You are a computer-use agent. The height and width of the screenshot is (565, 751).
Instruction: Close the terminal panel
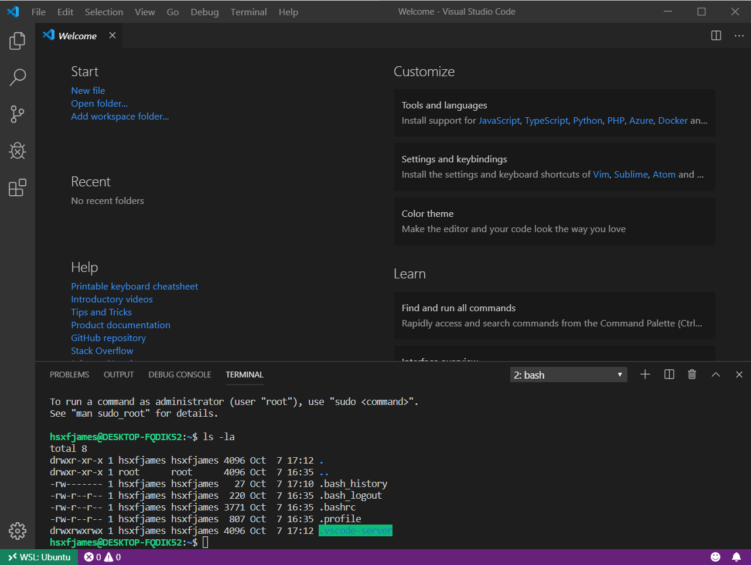739,375
